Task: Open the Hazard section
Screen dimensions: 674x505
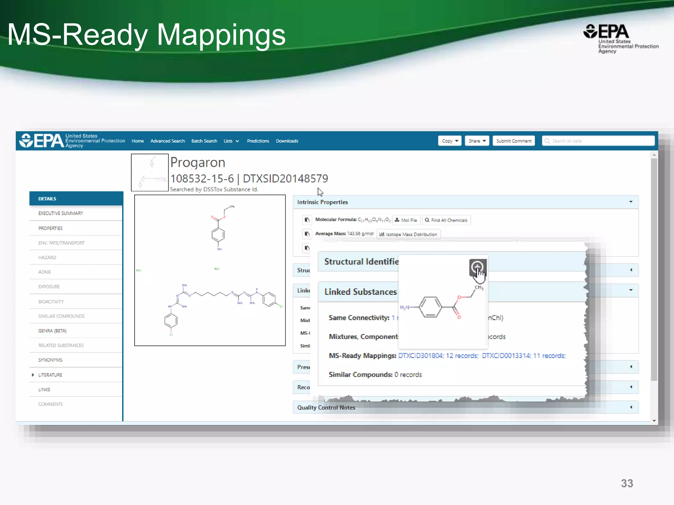Action: click(x=76, y=257)
